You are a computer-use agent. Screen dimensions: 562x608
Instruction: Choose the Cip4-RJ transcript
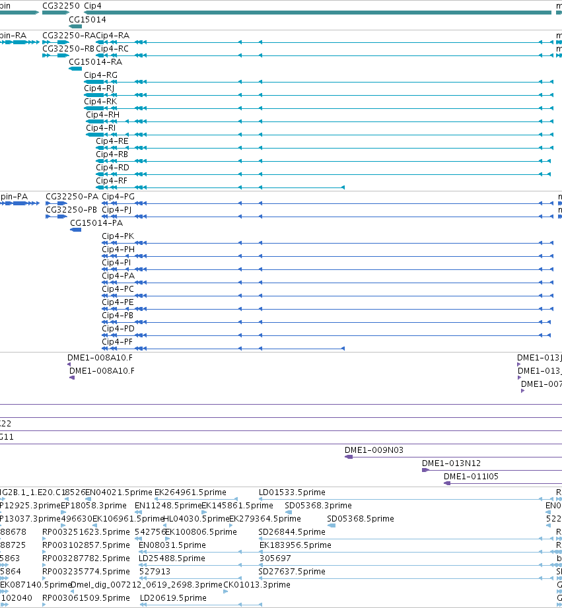click(99, 88)
